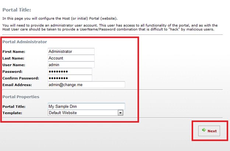Click the "Email Address:" label
The image size is (230, 151).
[x=17, y=85]
